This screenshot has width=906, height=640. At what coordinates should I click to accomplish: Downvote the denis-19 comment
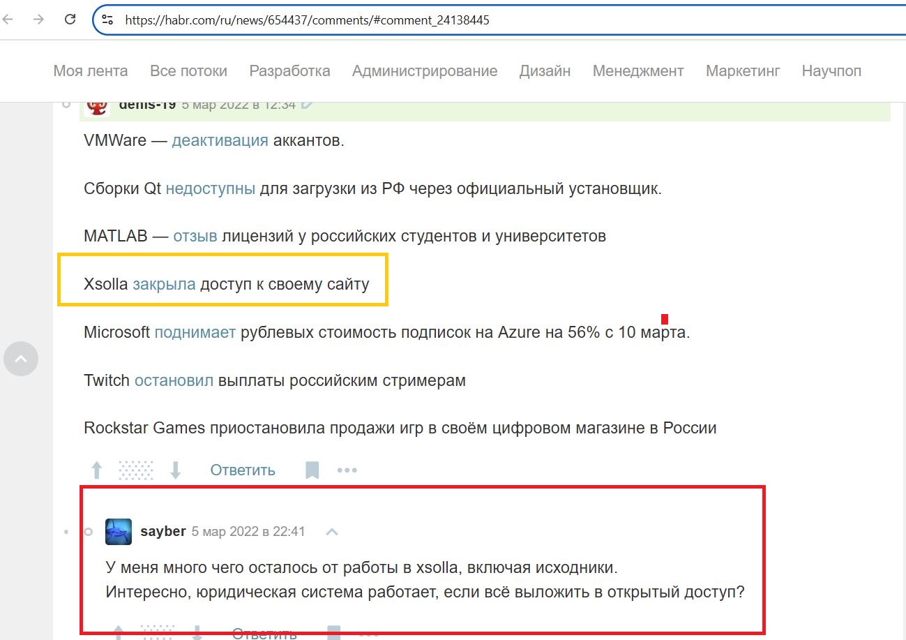click(x=176, y=470)
